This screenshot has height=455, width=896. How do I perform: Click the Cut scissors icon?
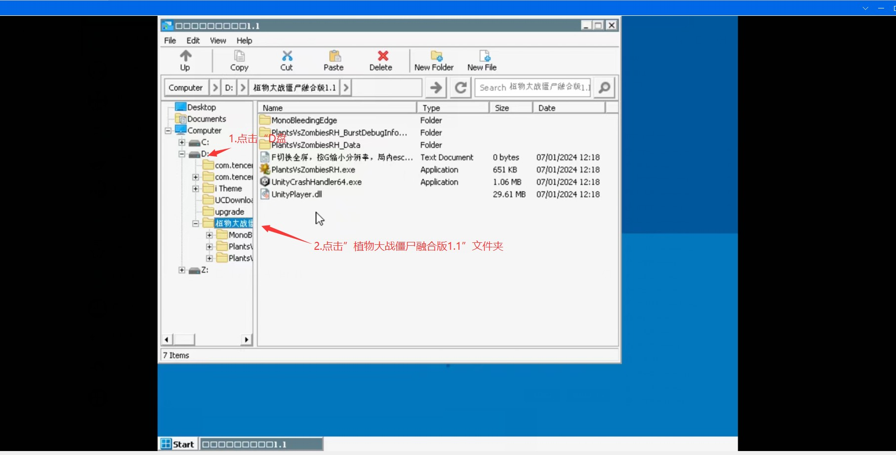pos(287,56)
